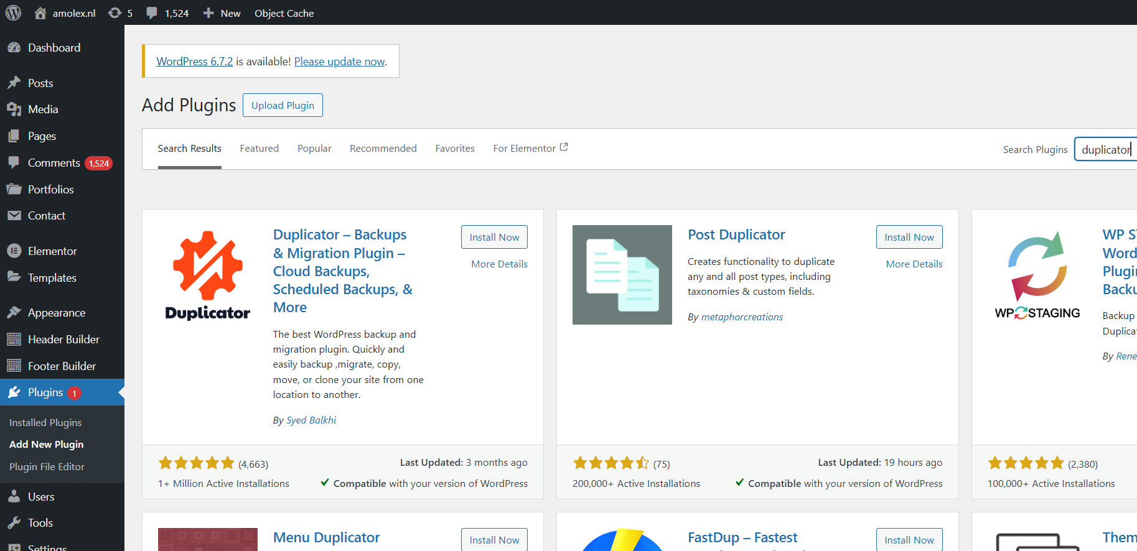This screenshot has height=551, width=1137.
Task: Switch to the Favorites tab
Action: coord(455,148)
